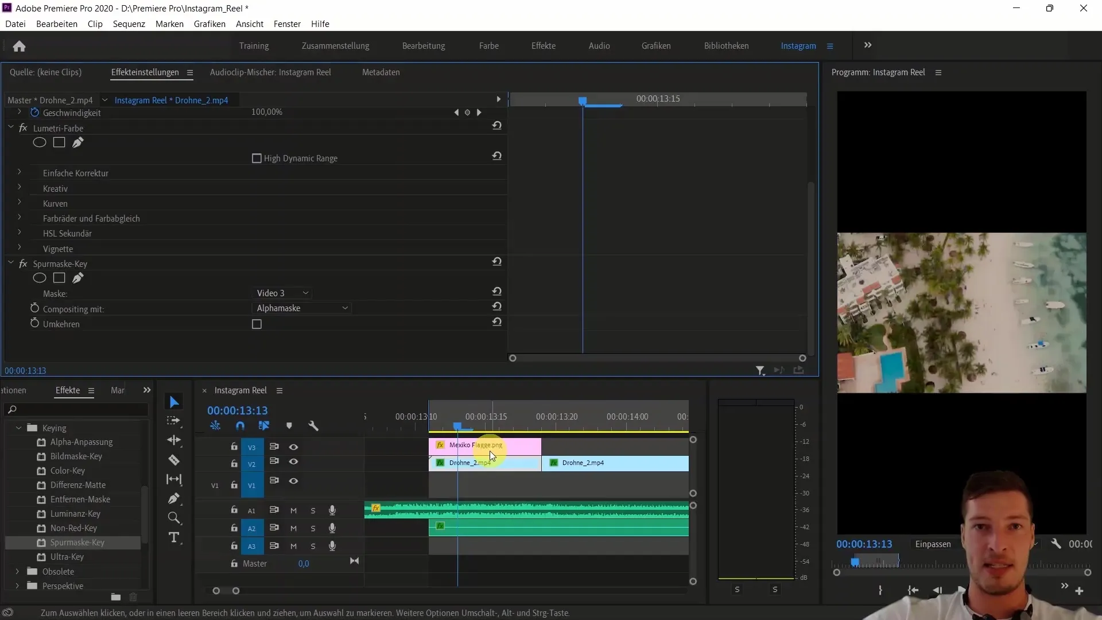Open the Einpassen zoom level dropdown
1102x620 pixels.
pyautogui.click(x=976, y=544)
